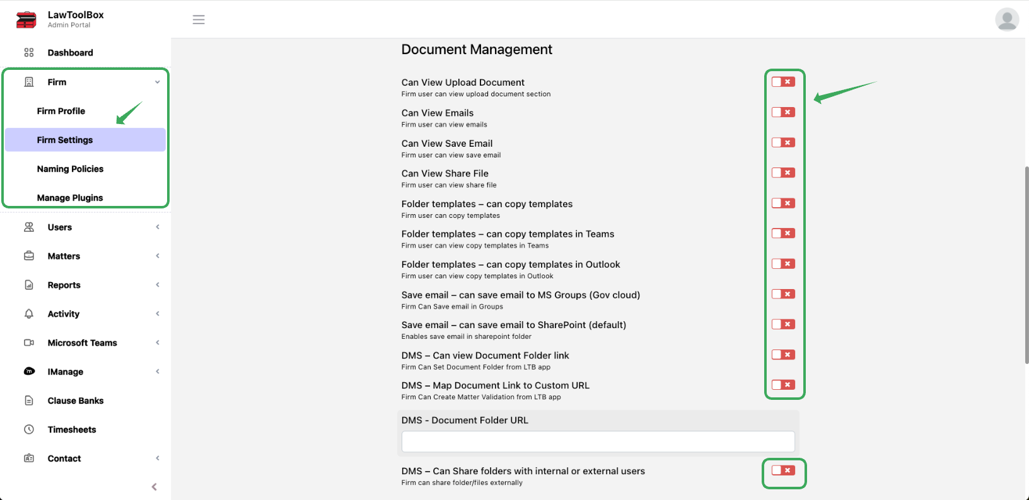This screenshot has height=500, width=1029.
Task: Open Timesheets section
Action: (72, 429)
